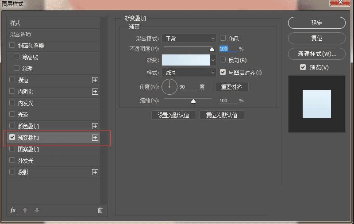
Task: Click 设置为默认值 button
Action: coord(173,115)
